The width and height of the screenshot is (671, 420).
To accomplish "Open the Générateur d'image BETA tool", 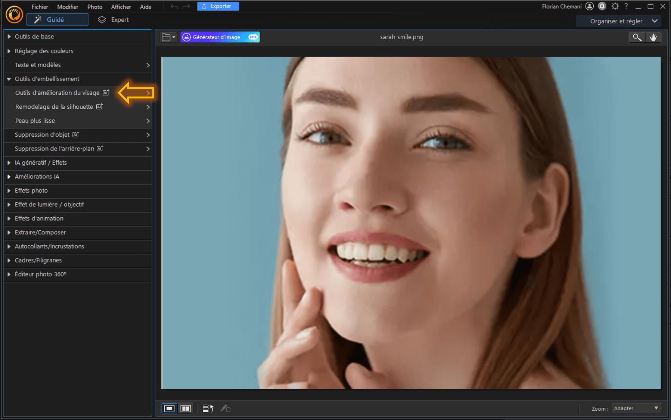I will point(220,37).
